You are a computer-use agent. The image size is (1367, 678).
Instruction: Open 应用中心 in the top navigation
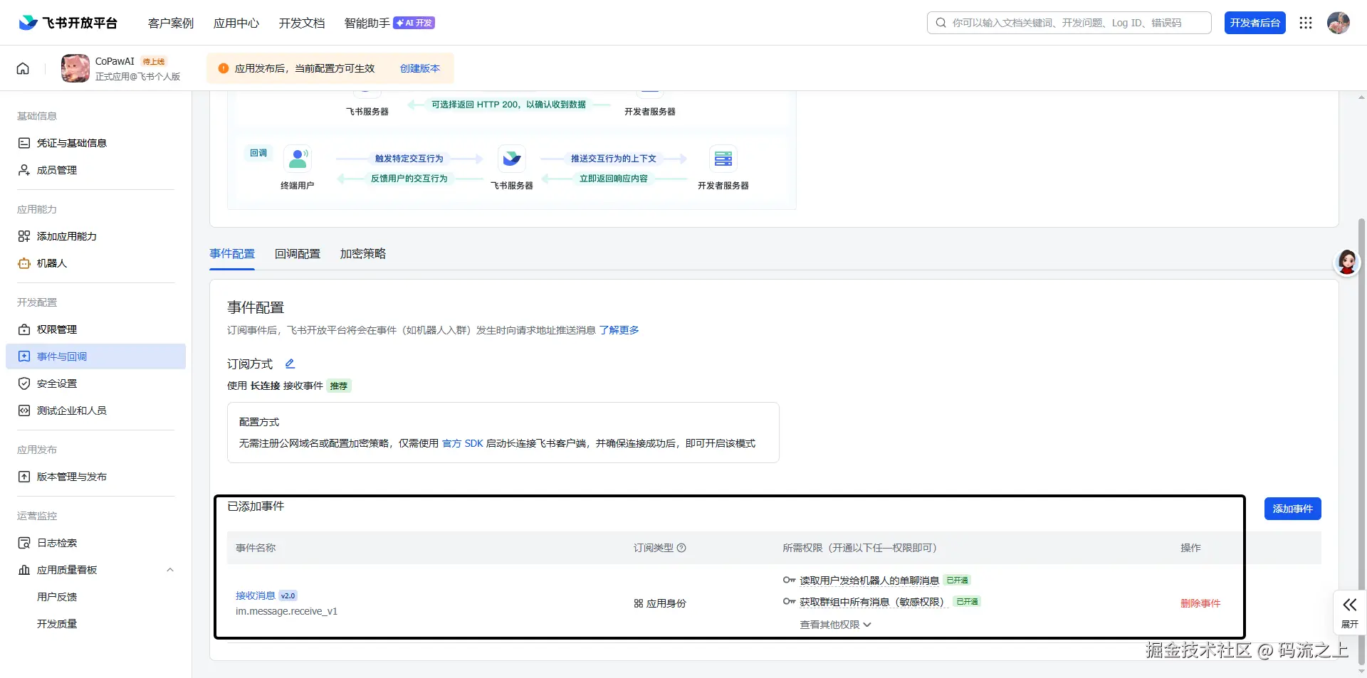point(236,23)
